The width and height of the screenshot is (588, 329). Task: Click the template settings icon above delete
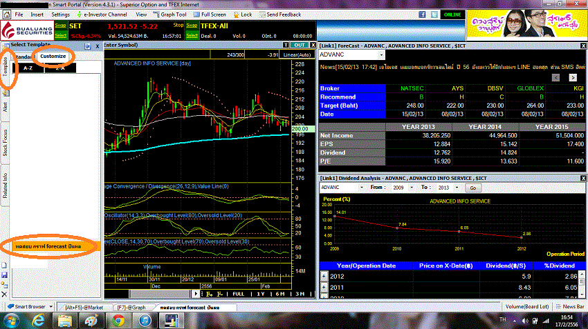click(x=4, y=285)
